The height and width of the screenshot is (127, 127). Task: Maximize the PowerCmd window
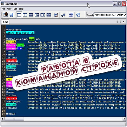tap(119, 4)
